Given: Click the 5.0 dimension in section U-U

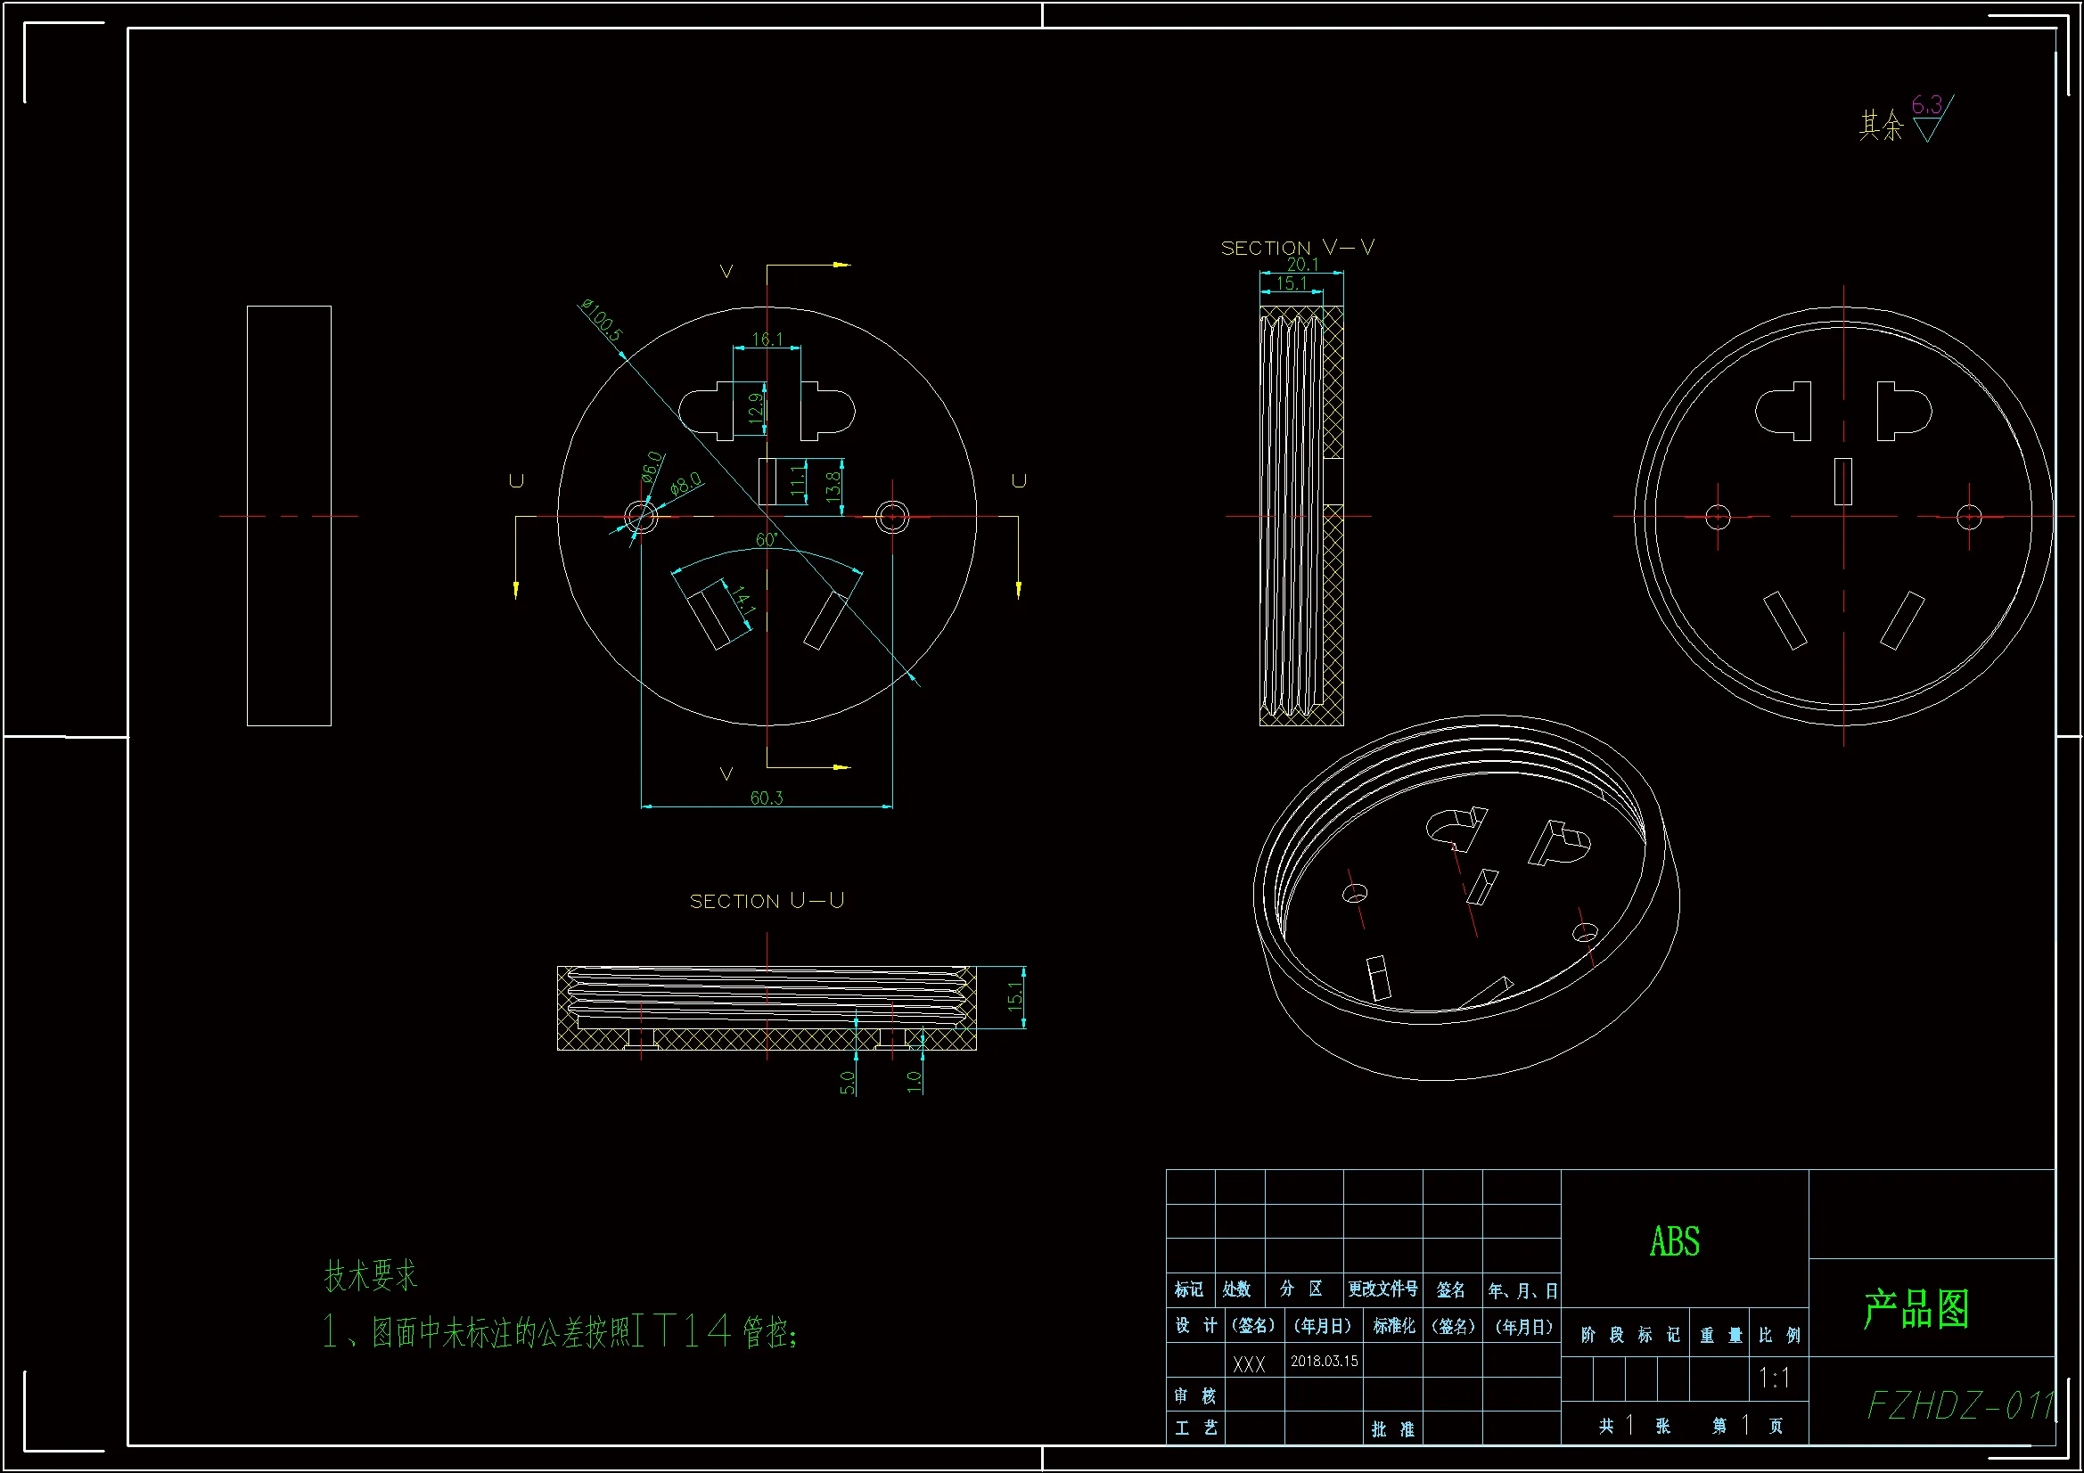Looking at the screenshot, I should tap(847, 1082).
